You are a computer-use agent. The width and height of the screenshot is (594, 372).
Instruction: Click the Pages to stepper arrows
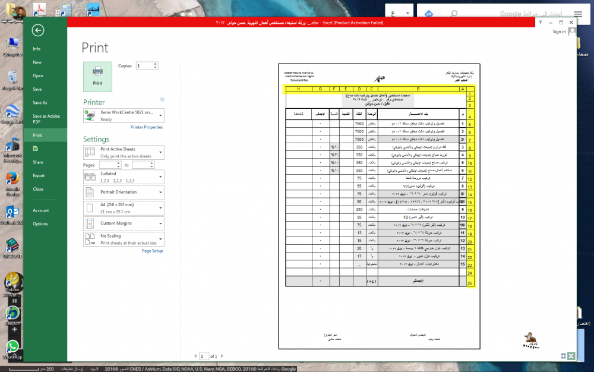[x=152, y=165]
